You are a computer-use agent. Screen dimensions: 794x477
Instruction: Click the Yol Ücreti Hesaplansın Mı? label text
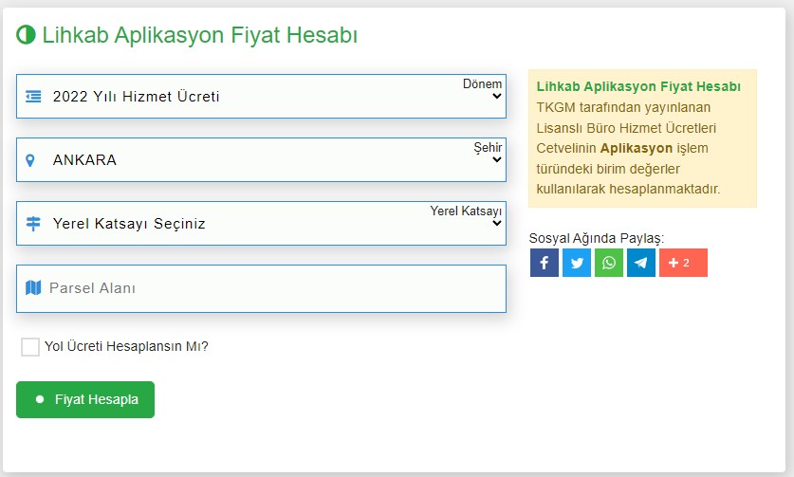[x=126, y=346]
